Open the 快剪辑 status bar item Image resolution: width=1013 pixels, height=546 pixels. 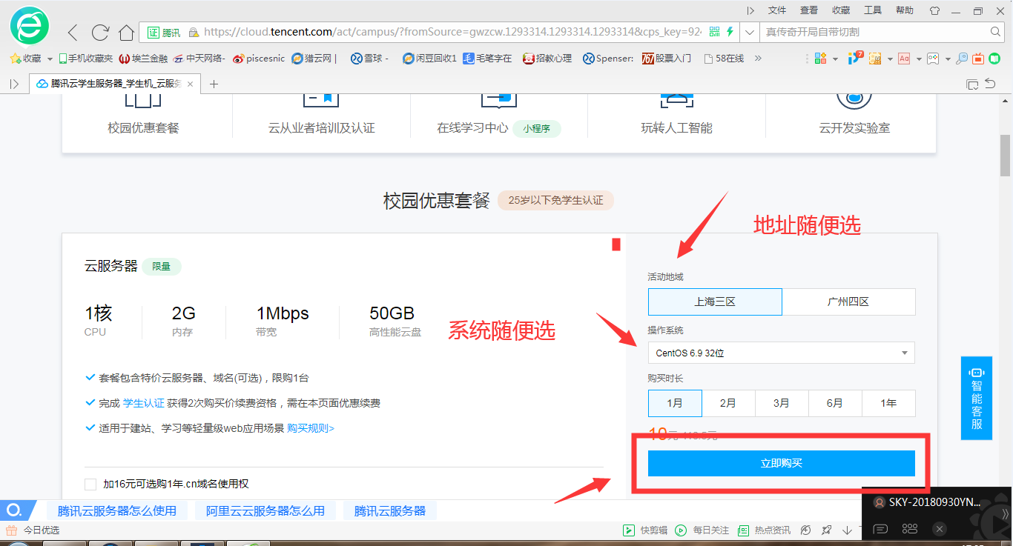[644, 530]
